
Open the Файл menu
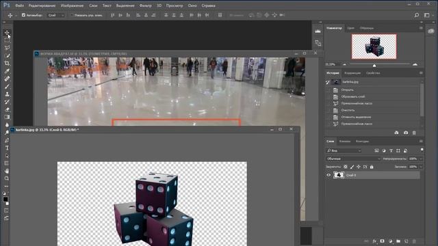[x=19, y=5]
